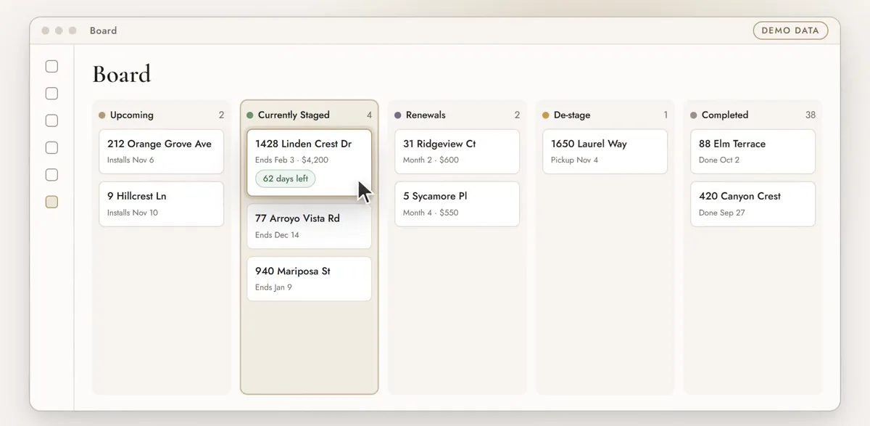The image size is (870, 426).
Task: Click the text Ends Feb 3 · $4,200
Action: [x=291, y=160]
